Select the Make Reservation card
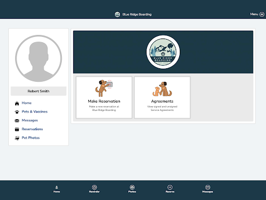This screenshot has height=200, width=266. [x=104, y=97]
